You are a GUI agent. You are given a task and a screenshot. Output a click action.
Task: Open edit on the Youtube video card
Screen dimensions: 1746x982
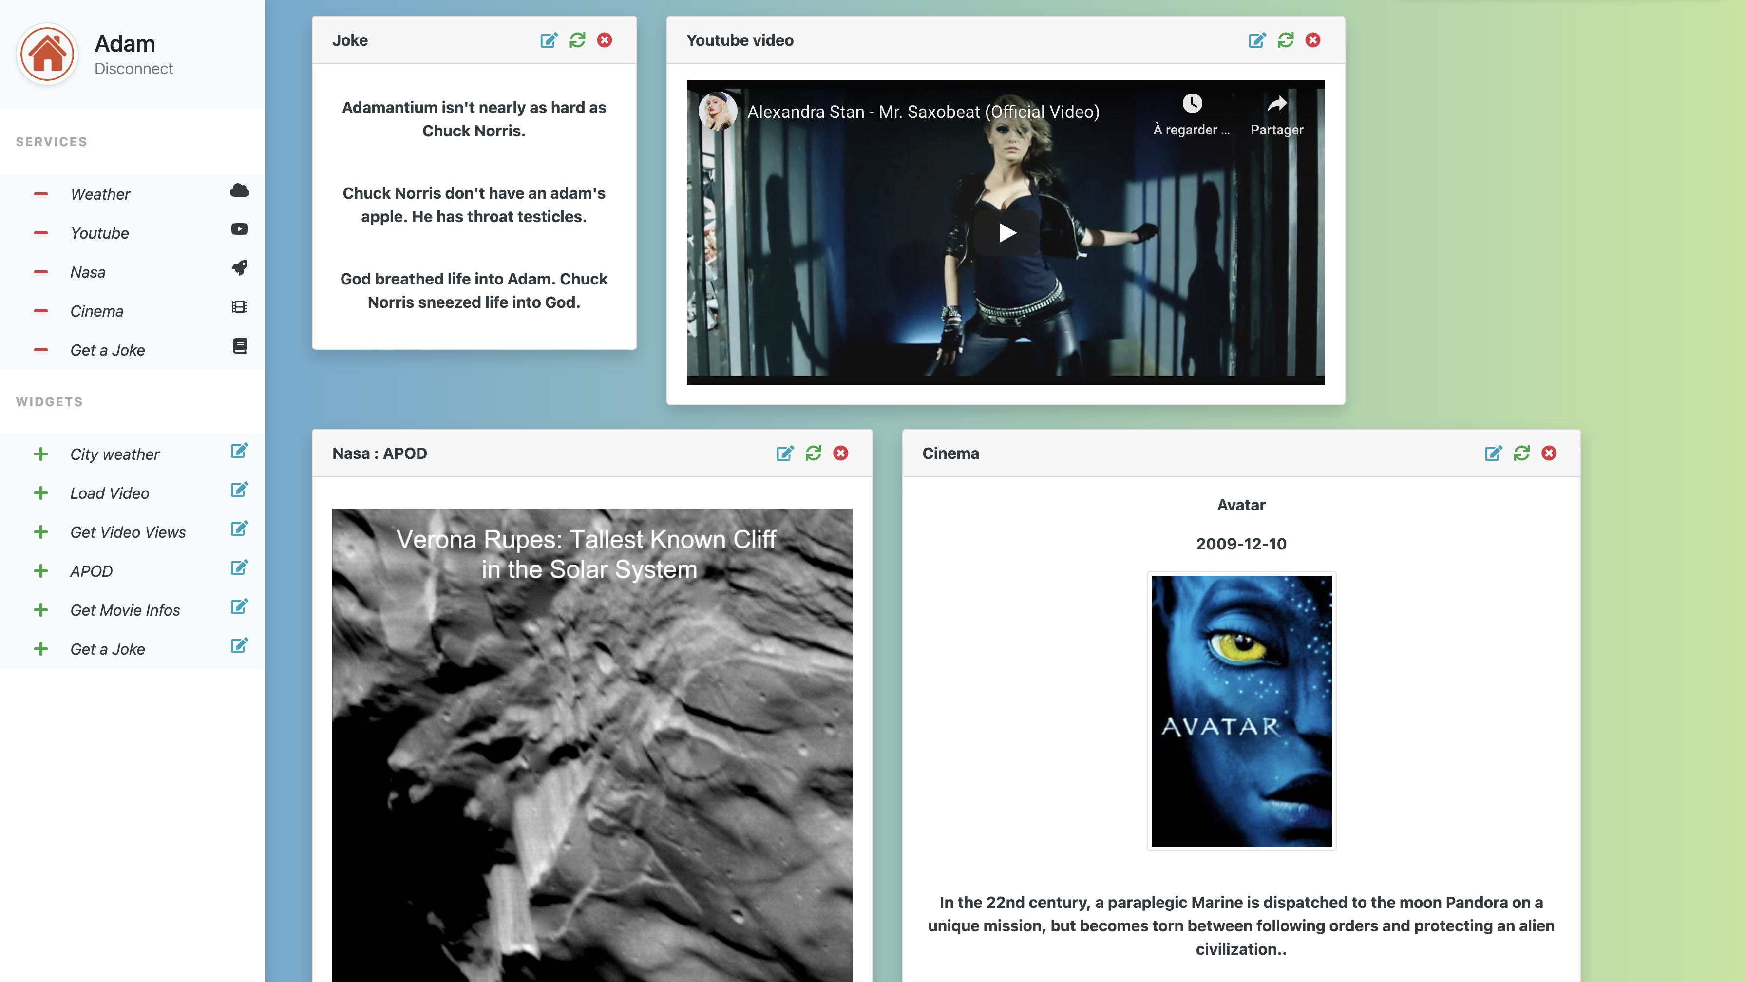pyautogui.click(x=1256, y=40)
